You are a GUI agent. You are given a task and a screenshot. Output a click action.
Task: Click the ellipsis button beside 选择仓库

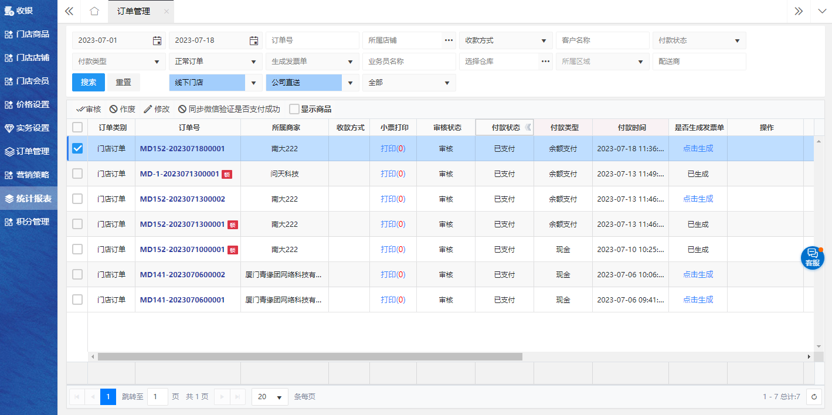tap(545, 62)
